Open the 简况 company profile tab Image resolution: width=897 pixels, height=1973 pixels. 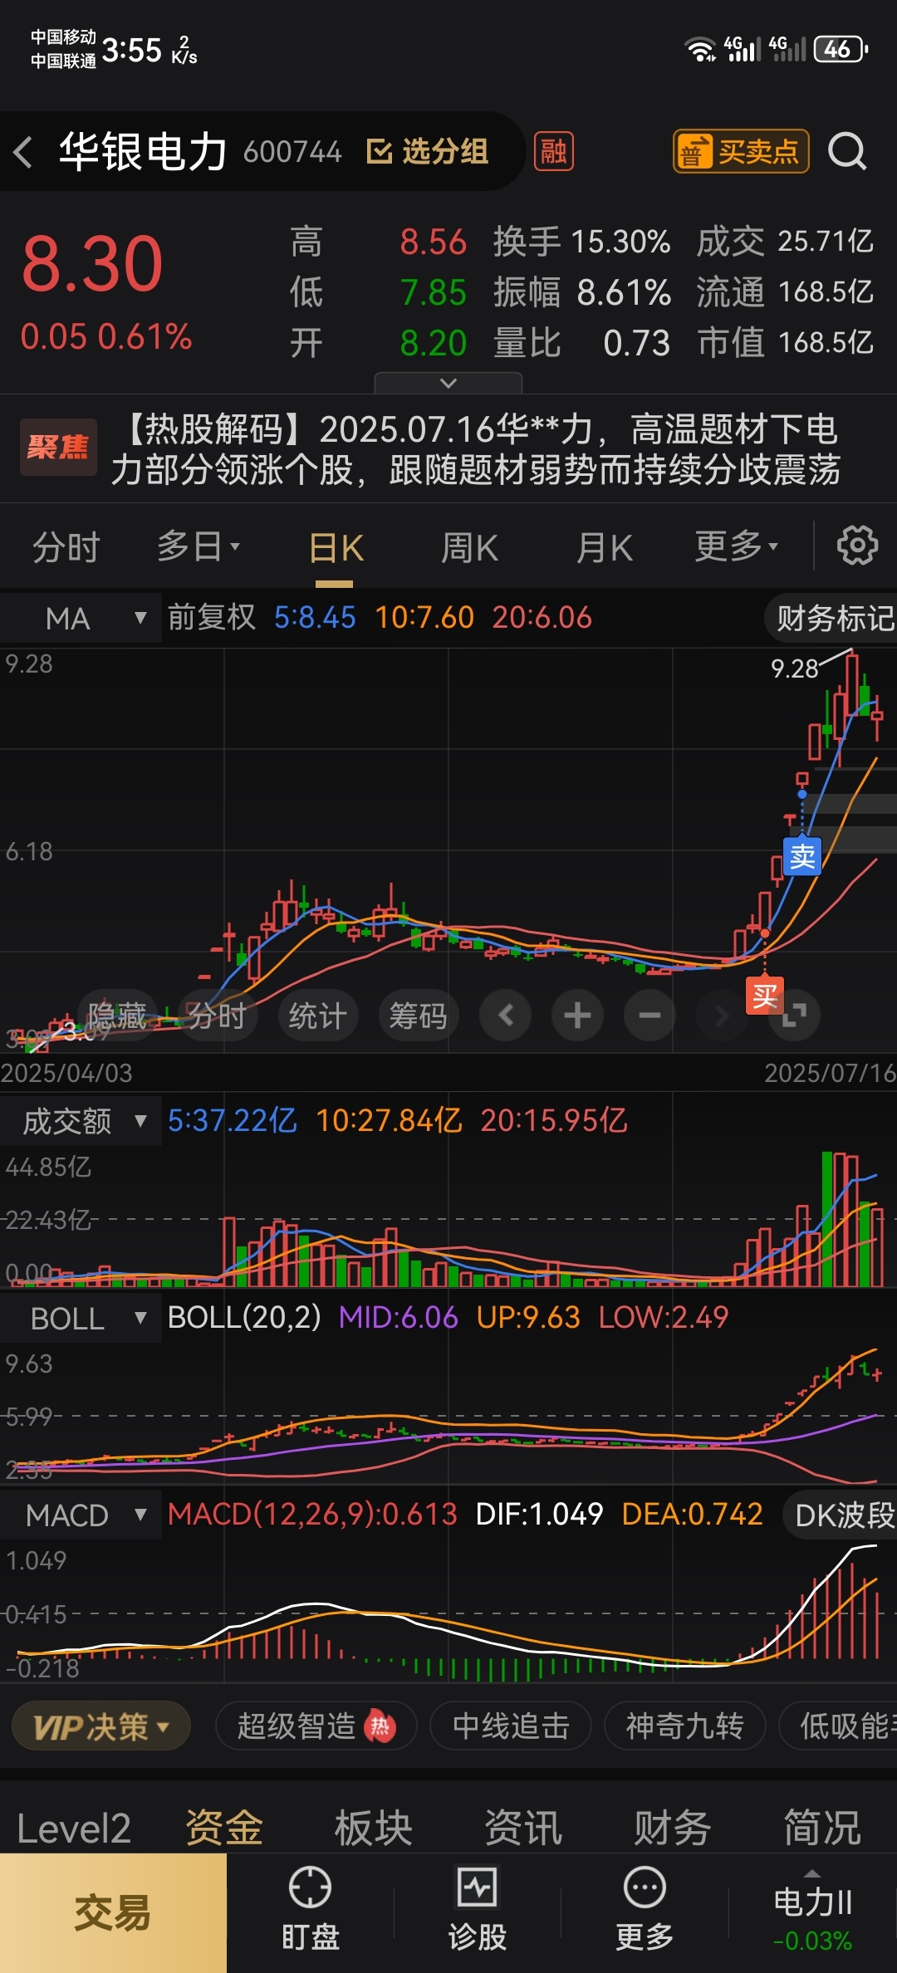pyautogui.click(x=822, y=1828)
